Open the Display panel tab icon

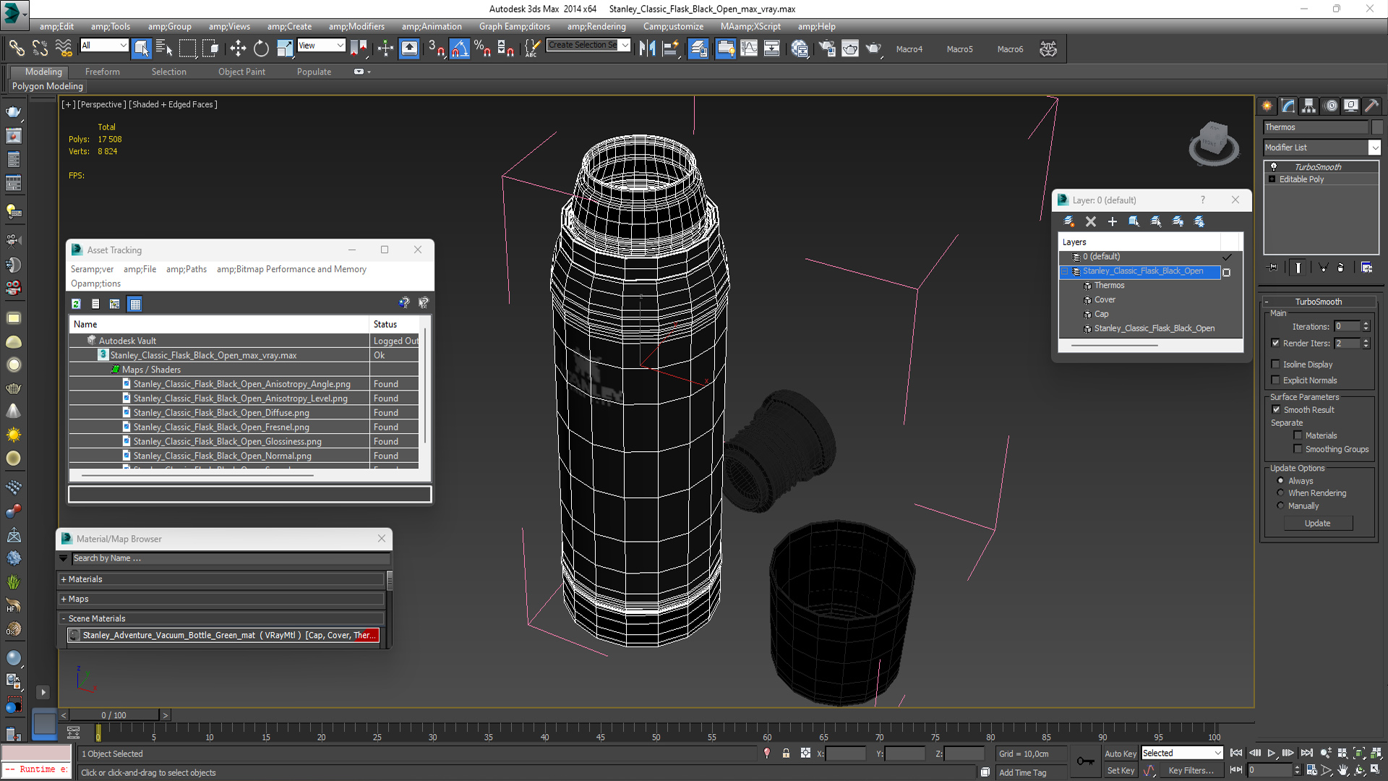coord(1351,106)
